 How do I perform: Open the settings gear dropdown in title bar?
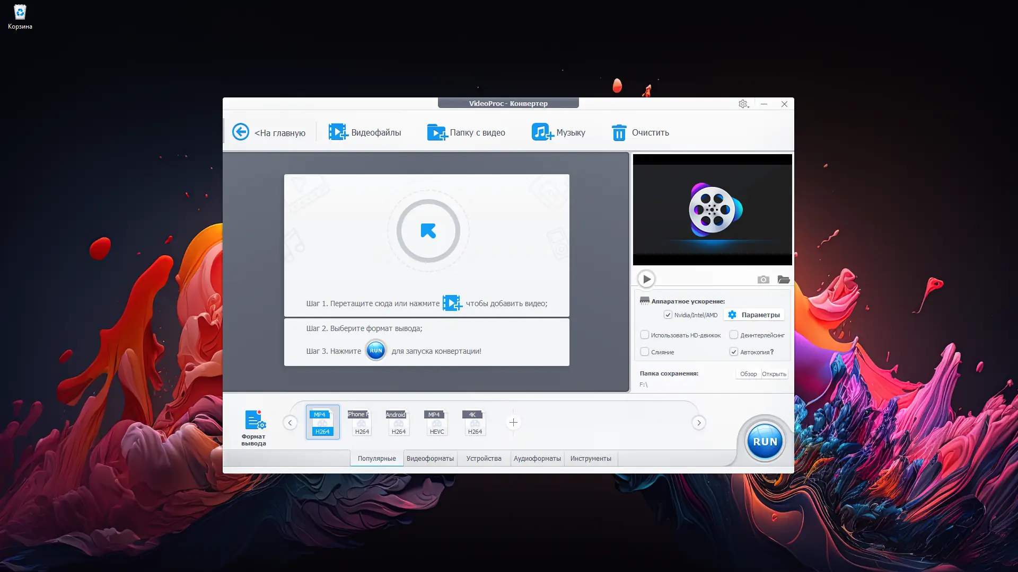click(743, 104)
